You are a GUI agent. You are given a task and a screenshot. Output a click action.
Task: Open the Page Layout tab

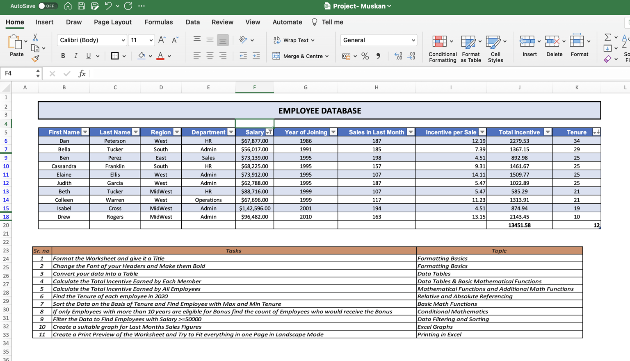point(113,22)
